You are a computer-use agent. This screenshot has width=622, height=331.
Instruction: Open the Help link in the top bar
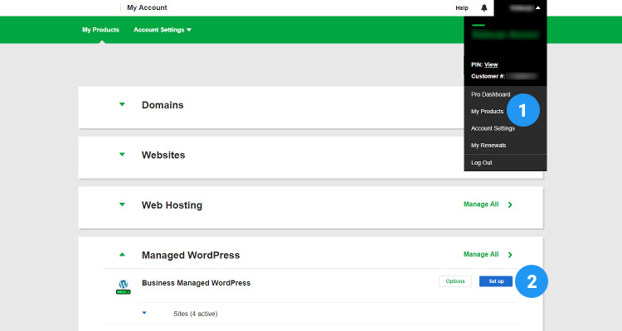coord(462,8)
